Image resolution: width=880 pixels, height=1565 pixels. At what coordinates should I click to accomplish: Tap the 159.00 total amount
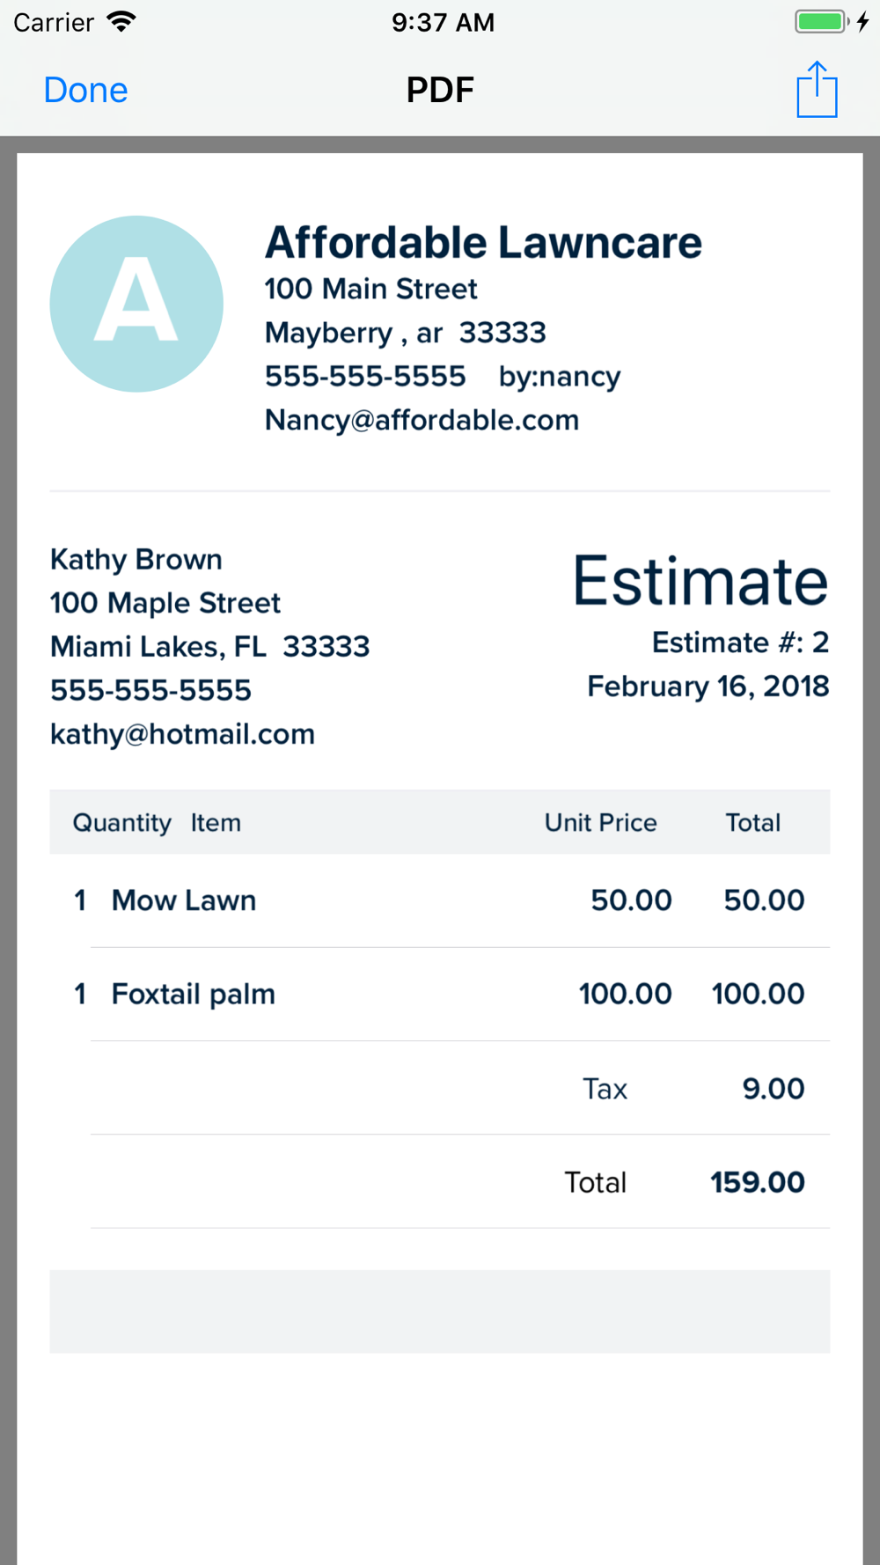pyautogui.click(x=758, y=1182)
